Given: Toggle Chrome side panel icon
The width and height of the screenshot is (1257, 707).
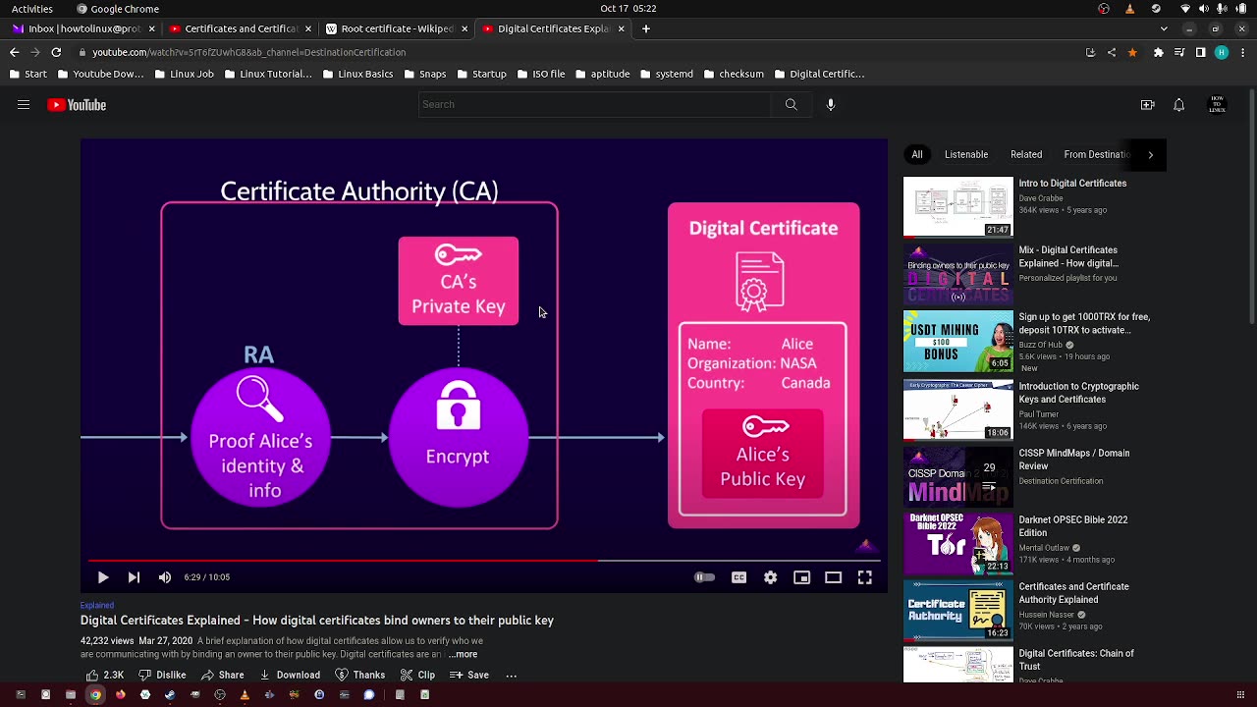Looking at the screenshot, I should (x=1200, y=52).
